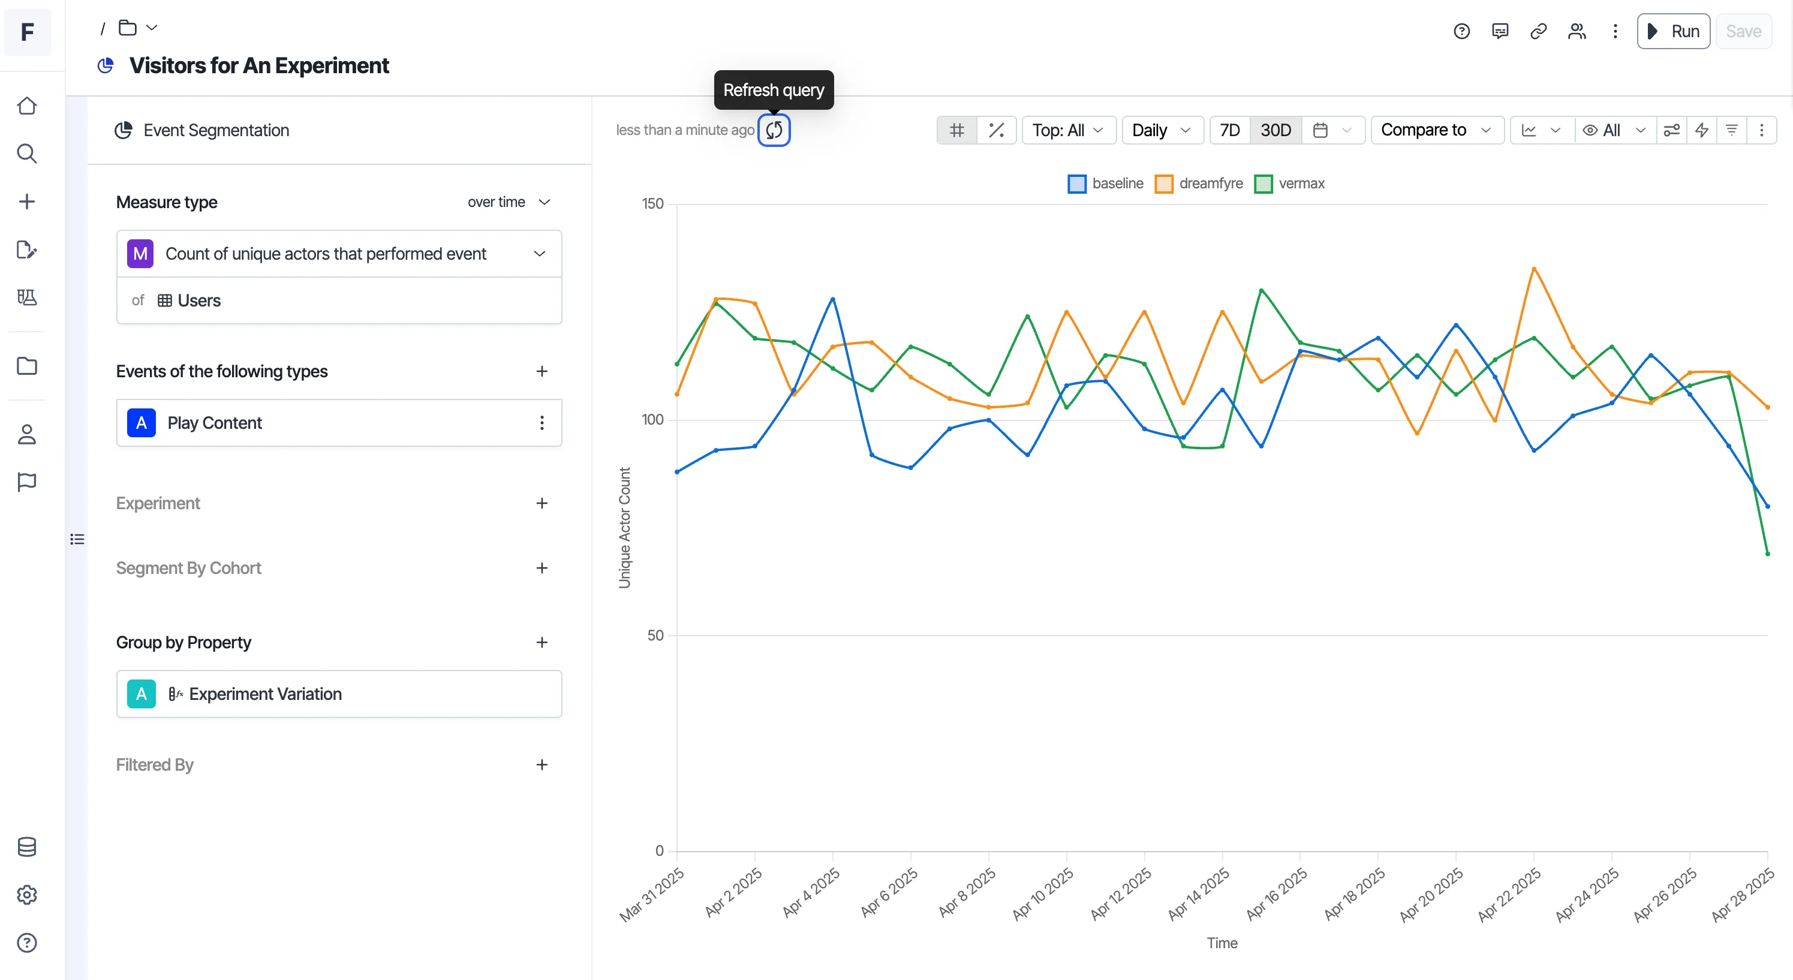Screen dimensions: 1793x980
Task: Open the eye All visibility dropdown
Action: coord(1615,130)
